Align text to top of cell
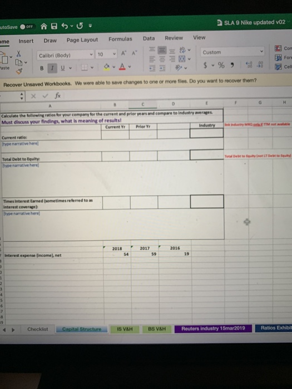This screenshot has height=389, width=292. coord(152,49)
